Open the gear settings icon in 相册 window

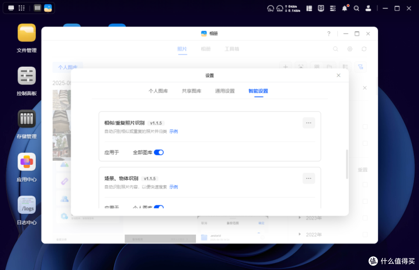point(350,49)
